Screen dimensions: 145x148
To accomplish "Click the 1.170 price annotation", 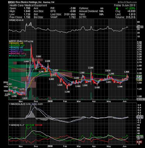I will pos(22,89).
